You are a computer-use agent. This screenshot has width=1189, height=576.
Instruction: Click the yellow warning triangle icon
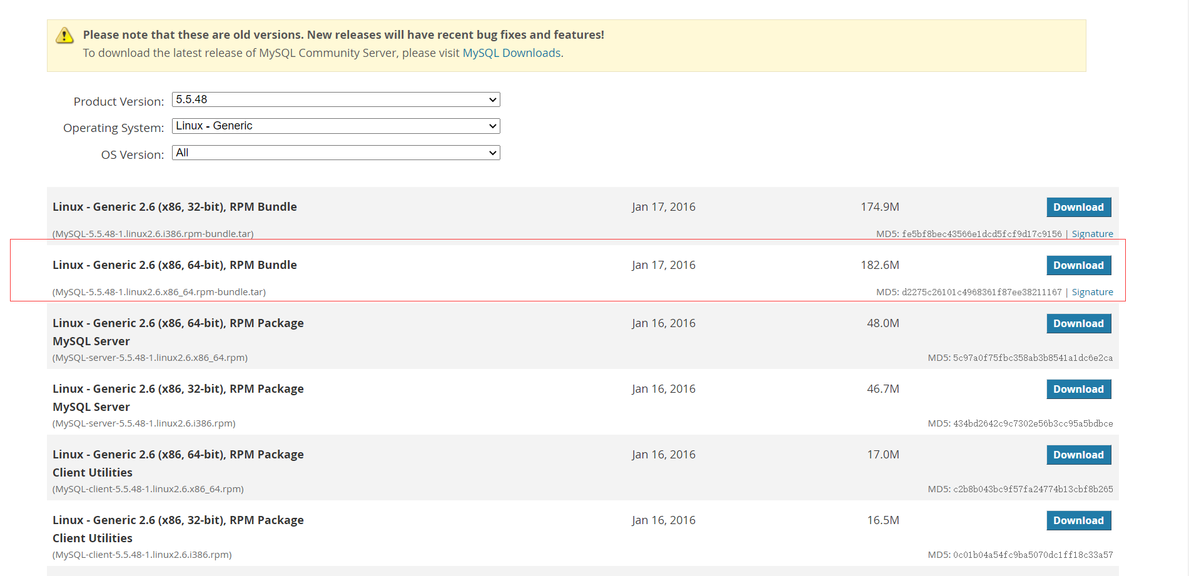tap(64, 36)
